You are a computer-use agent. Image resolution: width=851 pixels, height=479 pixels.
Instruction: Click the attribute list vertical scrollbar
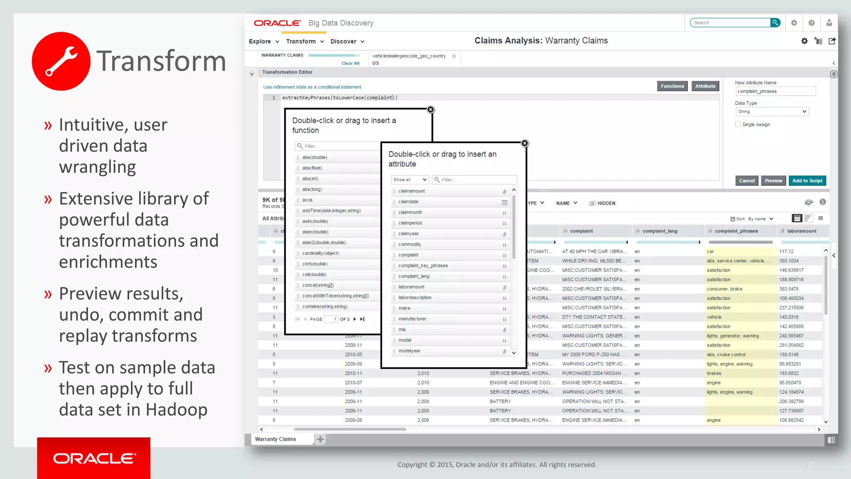514,227
